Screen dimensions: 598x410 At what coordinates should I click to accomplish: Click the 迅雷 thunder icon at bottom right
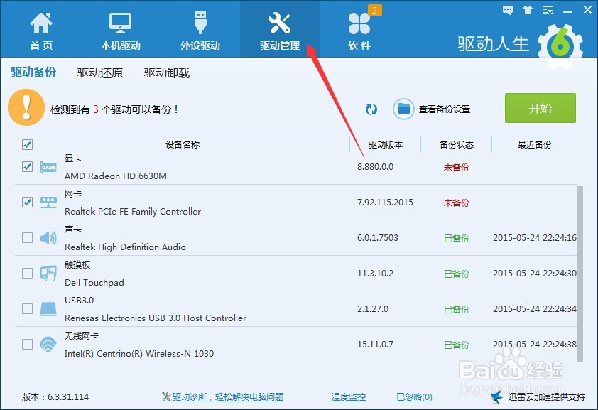[497, 396]
